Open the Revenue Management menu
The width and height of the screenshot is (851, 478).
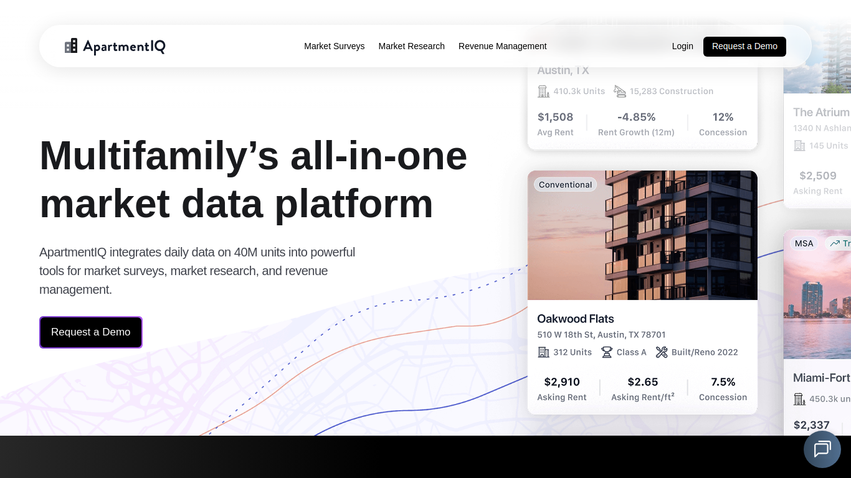(x=503, y=46)
